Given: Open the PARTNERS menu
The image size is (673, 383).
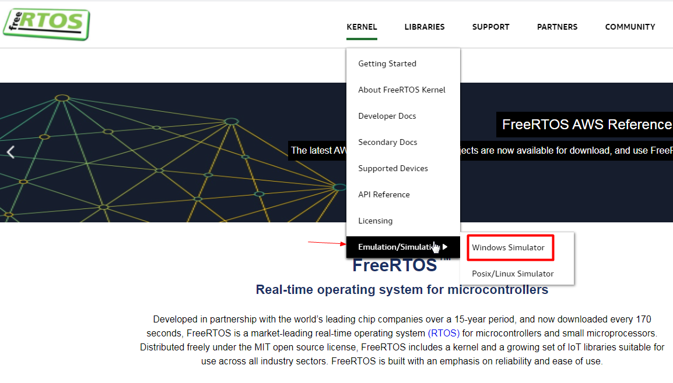Looking at the screenshot, I should [557, 27].
